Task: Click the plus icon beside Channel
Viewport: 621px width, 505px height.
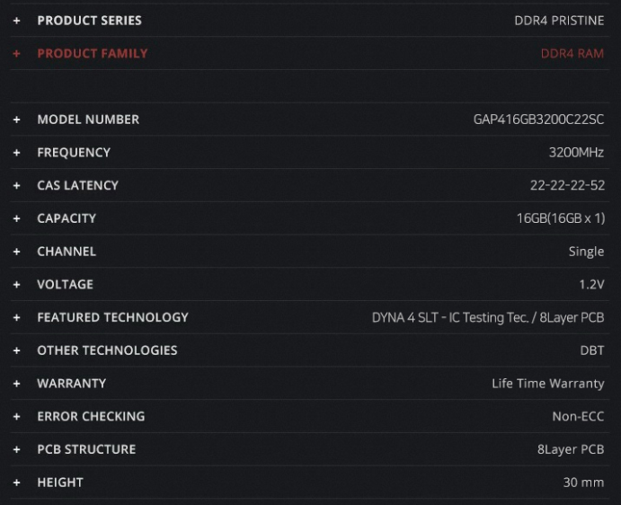Action: click(17, 252)
